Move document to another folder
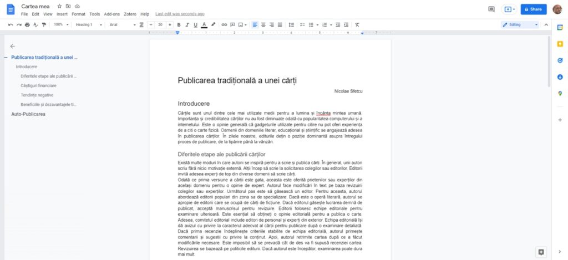This screenshot has height=260, width=568. (68, 6)
